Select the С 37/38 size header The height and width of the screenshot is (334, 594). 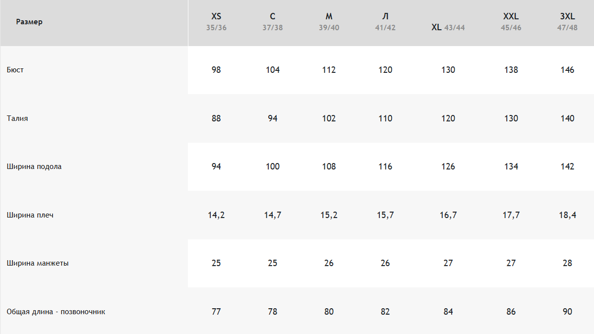tap(272, 22)
